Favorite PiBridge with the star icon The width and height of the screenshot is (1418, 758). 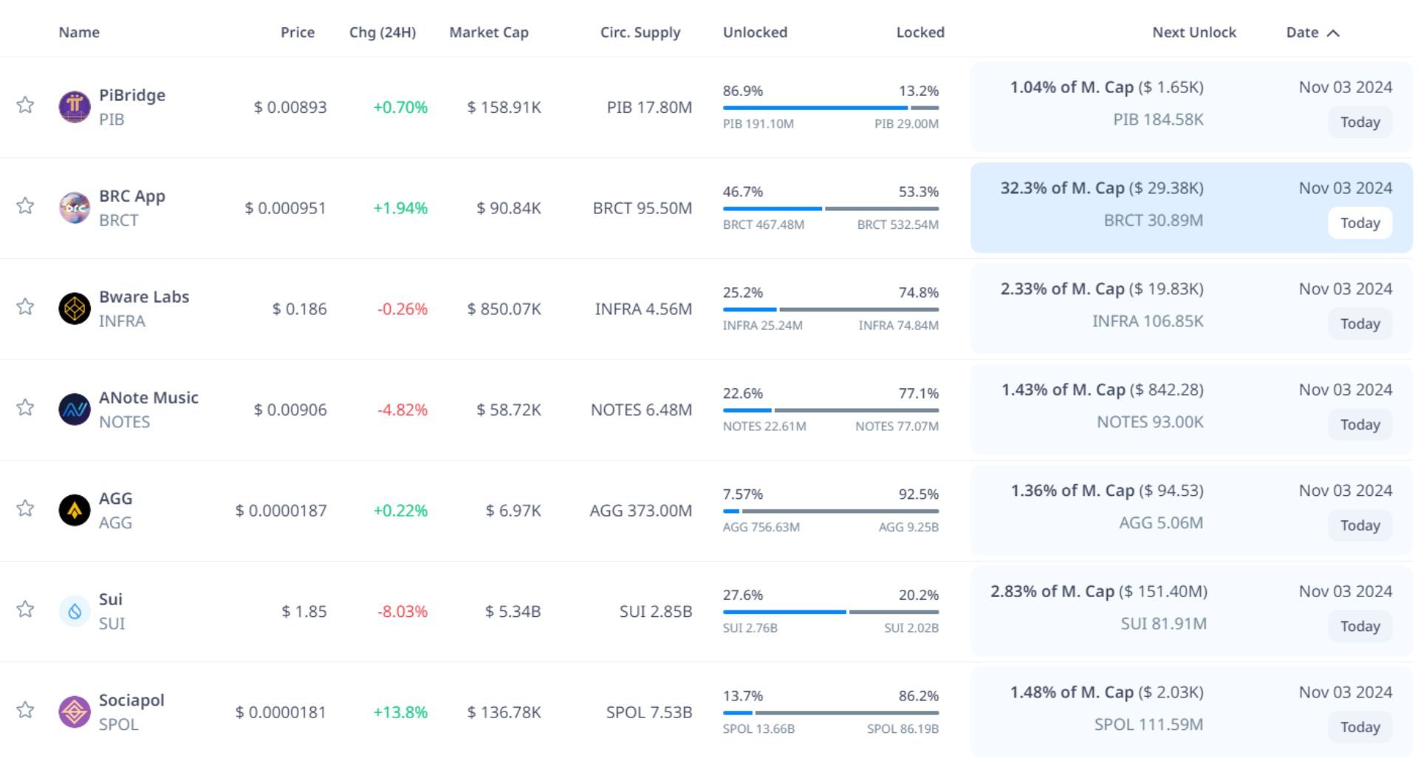click(x=26, y=105)
